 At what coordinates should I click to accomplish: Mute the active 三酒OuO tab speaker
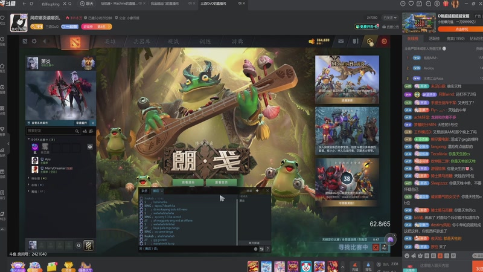click(239, 4)
